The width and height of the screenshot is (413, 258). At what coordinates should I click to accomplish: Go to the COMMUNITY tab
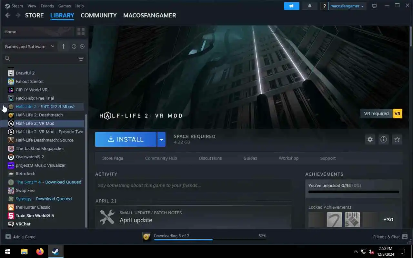point(99,15)
